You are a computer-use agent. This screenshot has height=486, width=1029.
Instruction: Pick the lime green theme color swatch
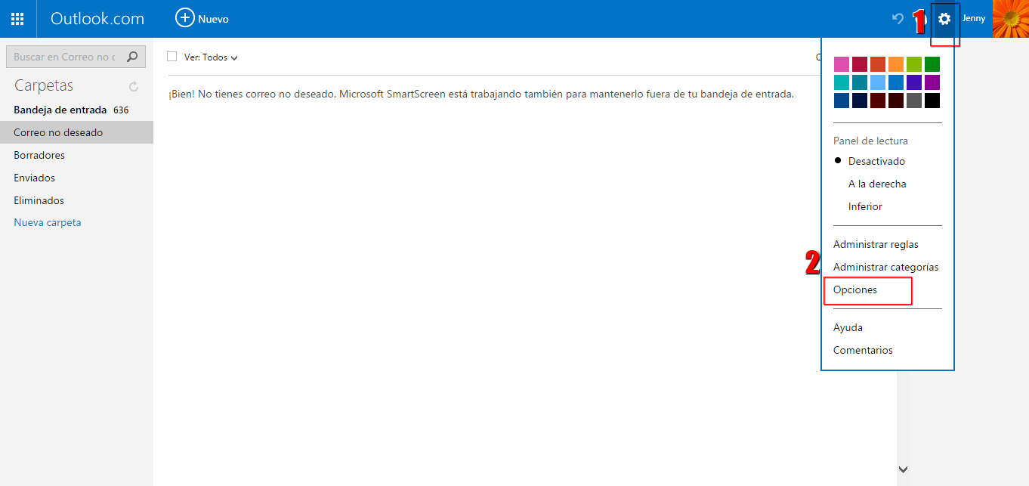pos(914,64)
